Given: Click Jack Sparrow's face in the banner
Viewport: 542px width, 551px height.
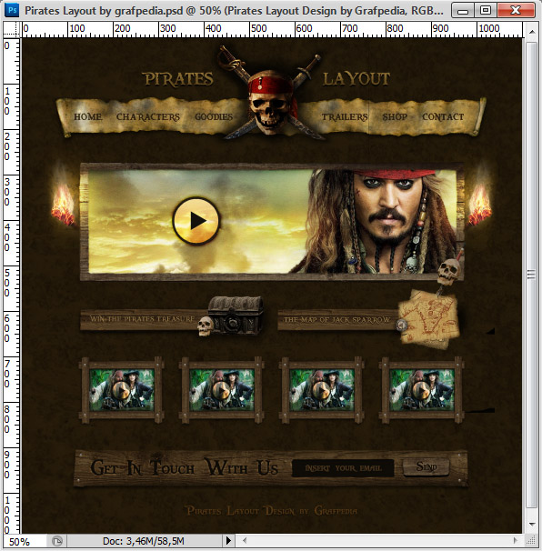Looking at the screenshot, I should pyautogui.click(x=388, y=207).
